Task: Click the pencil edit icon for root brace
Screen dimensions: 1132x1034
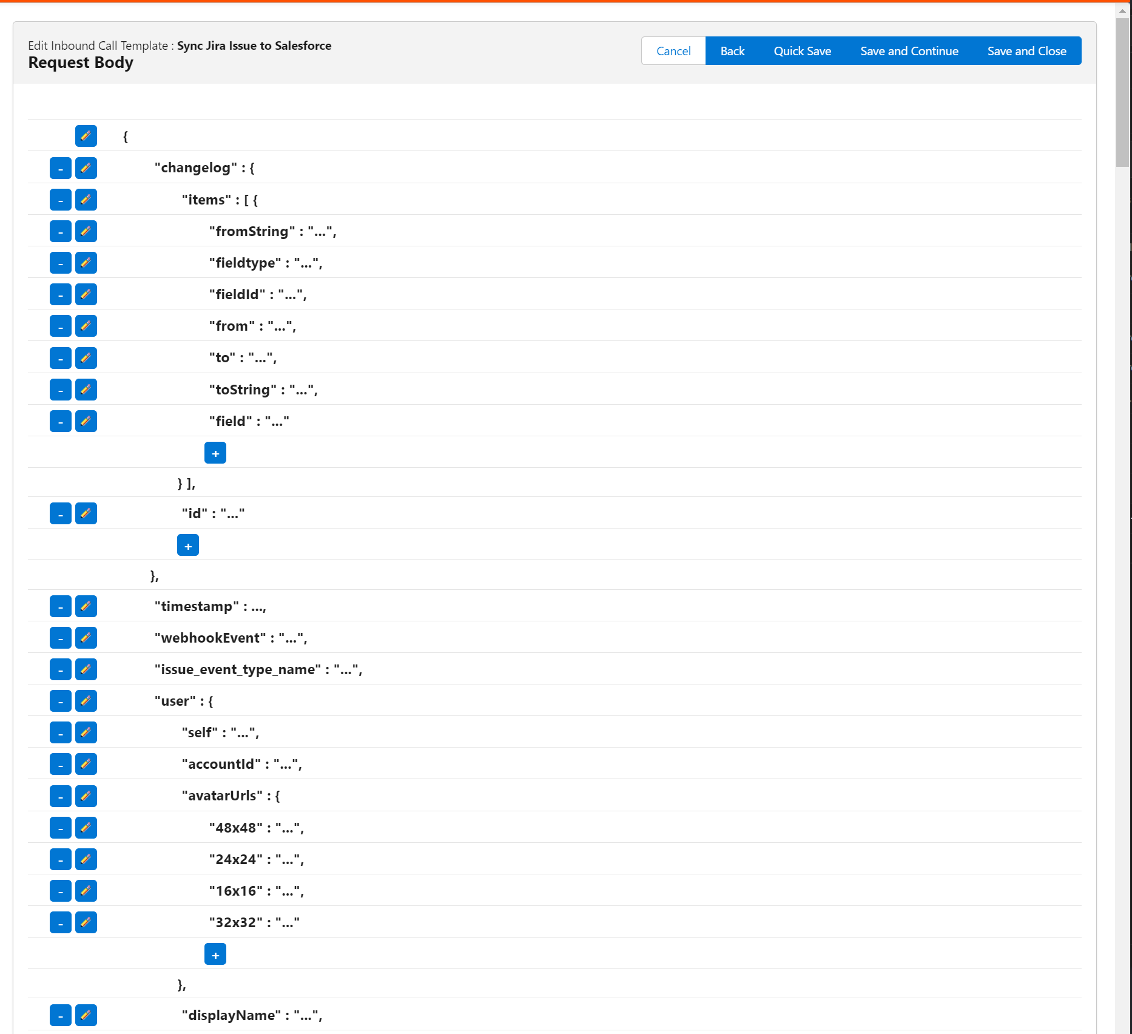Action: pos(86,136)
